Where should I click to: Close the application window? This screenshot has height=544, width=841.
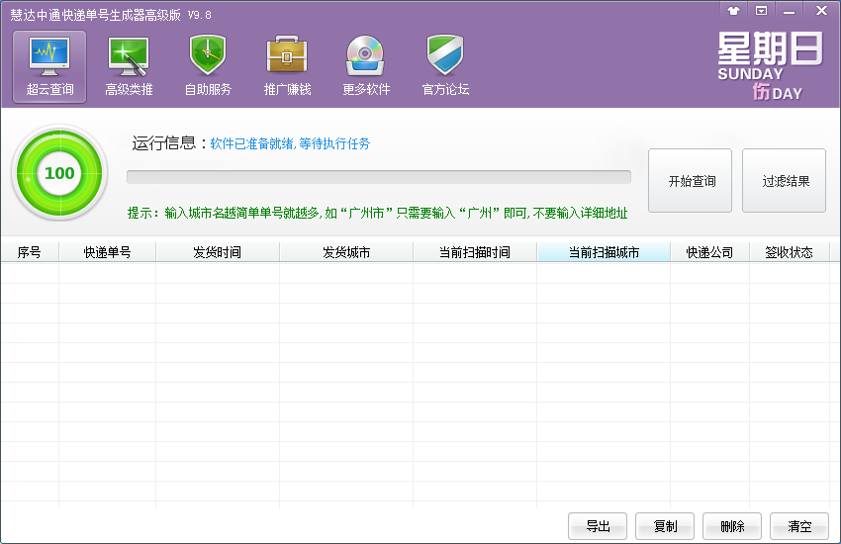point(821,11)
